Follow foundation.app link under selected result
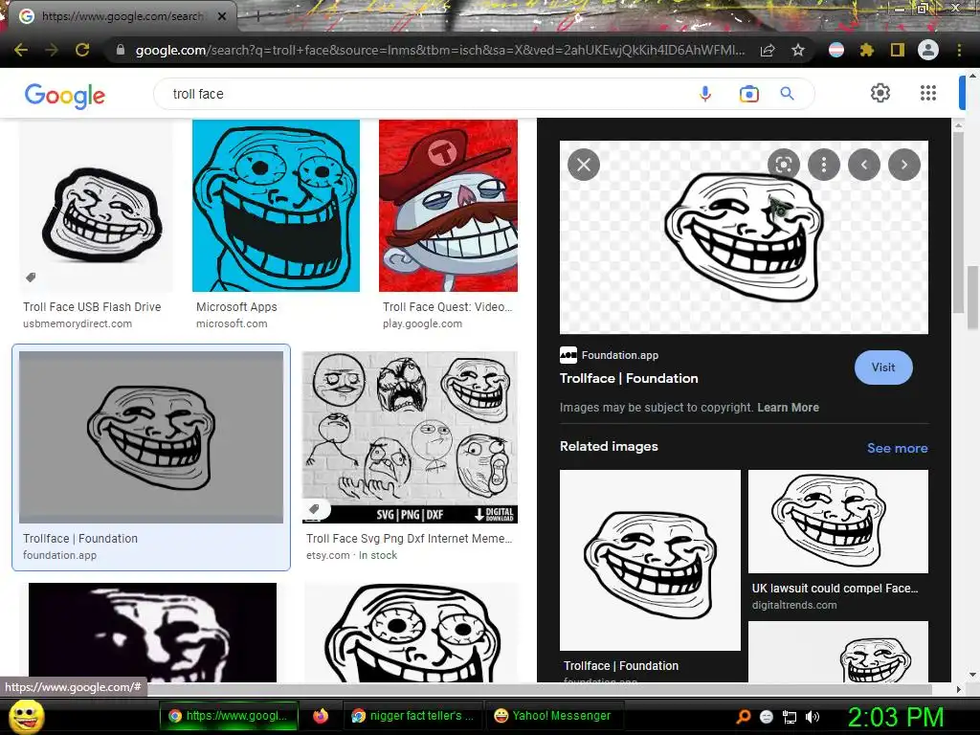This screenshot has height=735, width=980. coord(60,555)
